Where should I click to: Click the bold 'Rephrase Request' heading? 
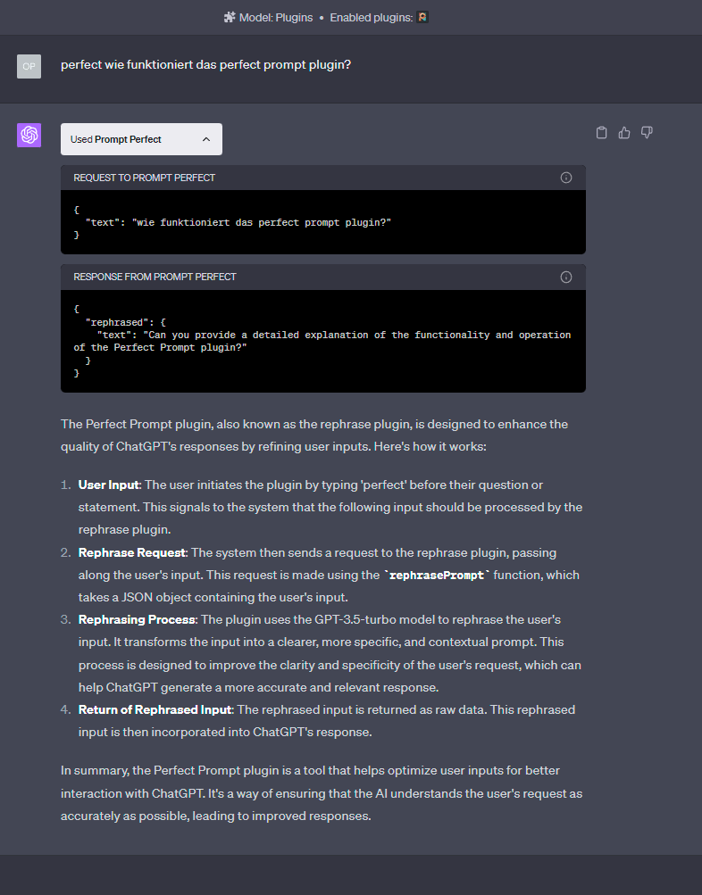(132, 552)
